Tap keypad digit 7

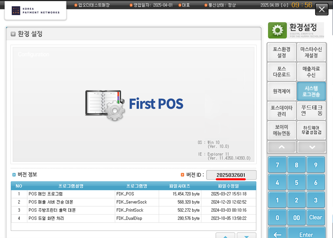pos(277,165)
